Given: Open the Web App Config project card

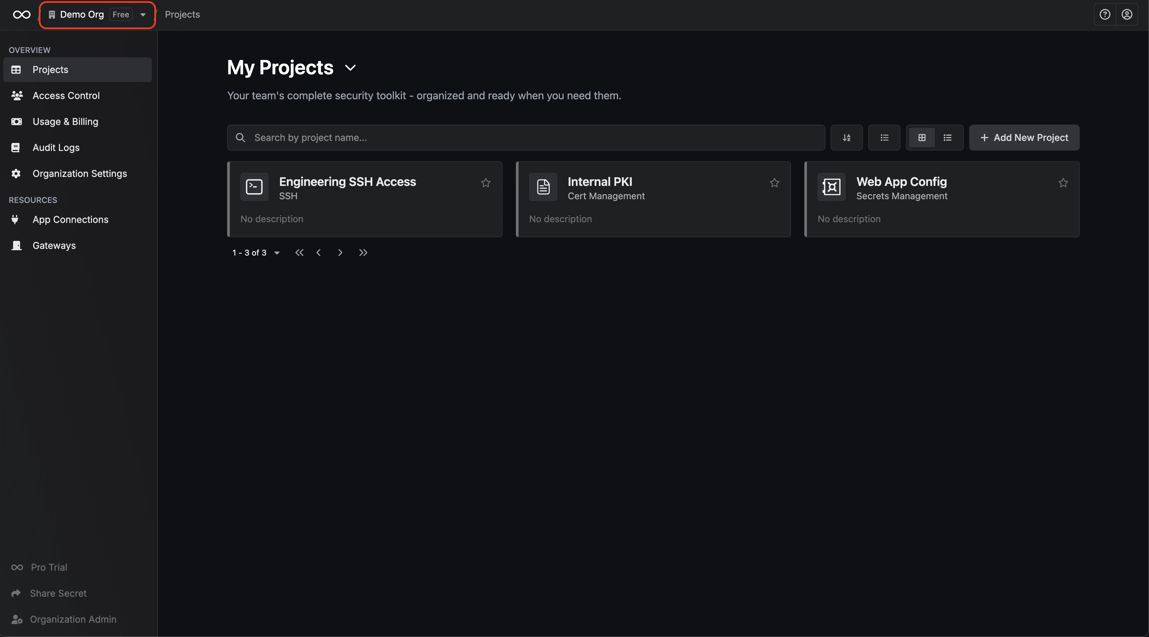Looking at the screenshot, I should point(942,200).
